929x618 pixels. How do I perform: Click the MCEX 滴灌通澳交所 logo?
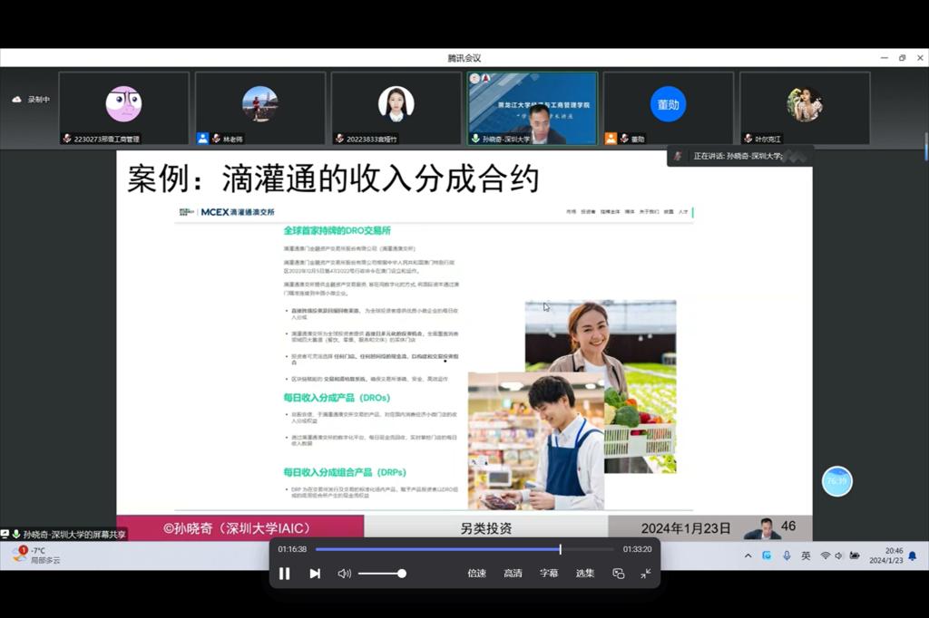tap(227, 212)
